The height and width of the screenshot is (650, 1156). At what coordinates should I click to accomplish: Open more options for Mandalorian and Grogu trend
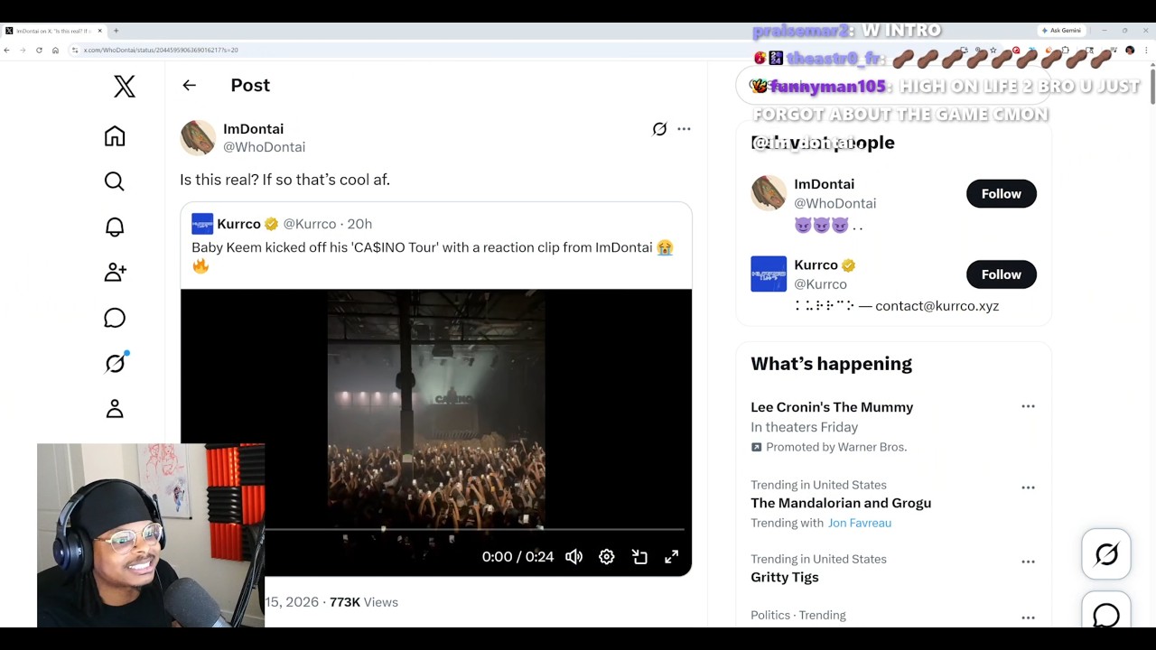(x=1028, y=487)
